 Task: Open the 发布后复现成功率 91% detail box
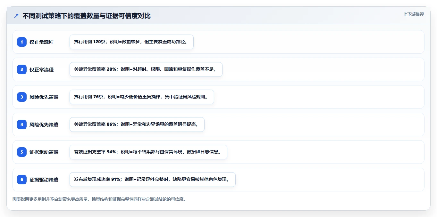(153, 180)
